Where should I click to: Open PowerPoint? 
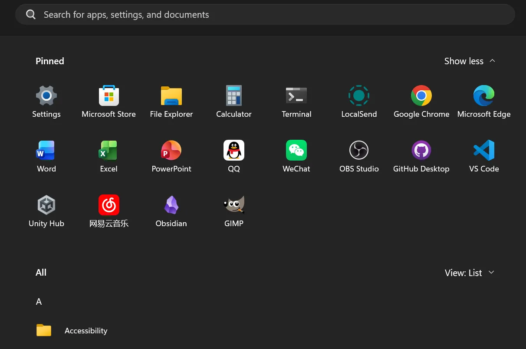[171, 156]
